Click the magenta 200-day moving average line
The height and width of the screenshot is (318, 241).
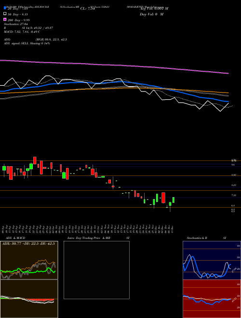(114, 66)
